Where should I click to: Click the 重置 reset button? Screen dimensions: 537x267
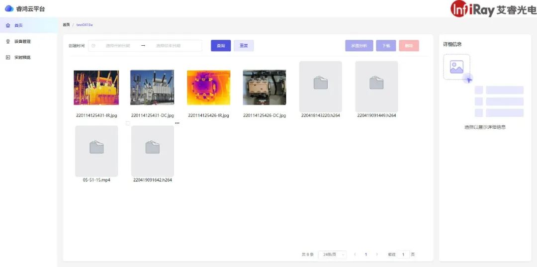pos(244,46)
